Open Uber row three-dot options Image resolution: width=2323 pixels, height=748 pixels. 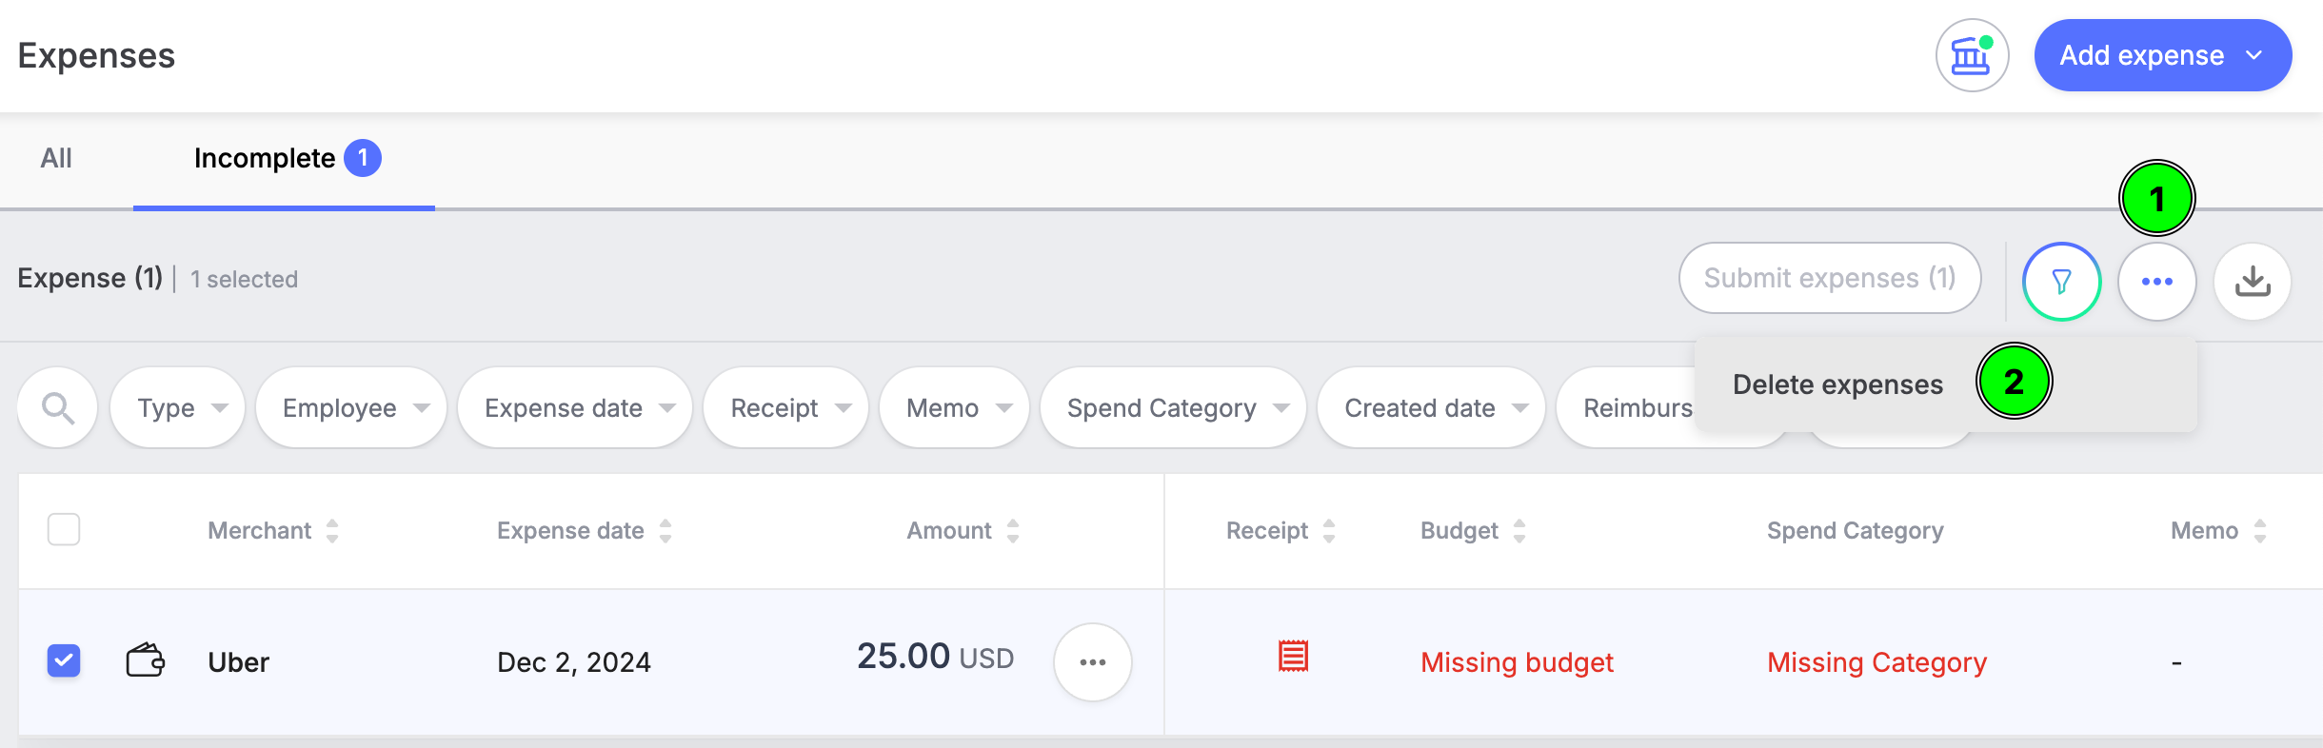(x=1092, y=662)
